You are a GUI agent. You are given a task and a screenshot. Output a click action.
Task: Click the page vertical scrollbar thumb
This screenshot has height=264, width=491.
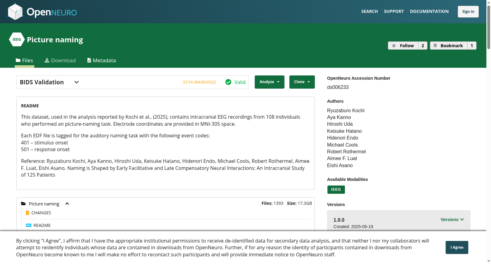(x=489, y=27)
